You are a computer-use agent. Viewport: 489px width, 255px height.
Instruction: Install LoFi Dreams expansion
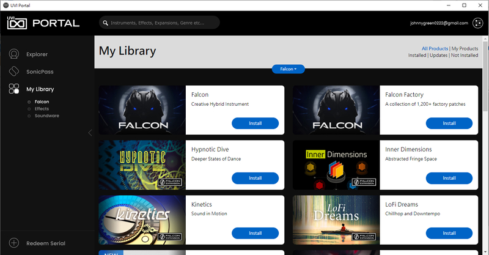(x=449, y=233)
